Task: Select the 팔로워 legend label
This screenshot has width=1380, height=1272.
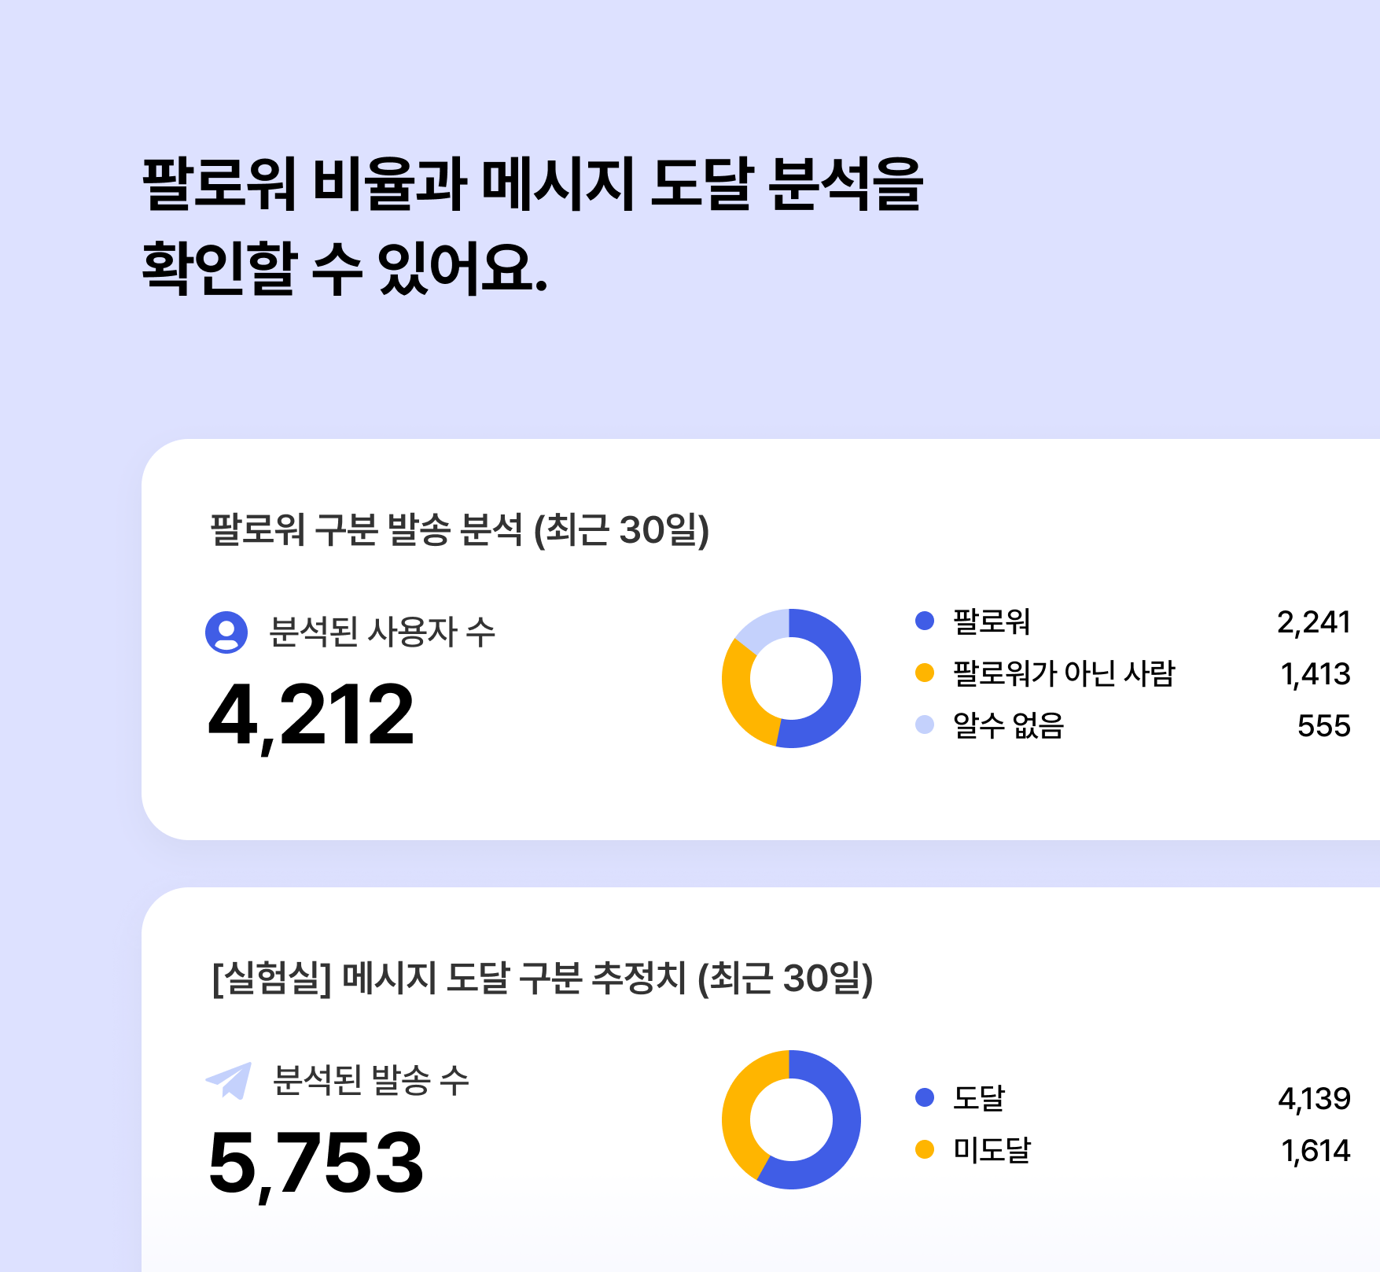Action: (992, 621)
